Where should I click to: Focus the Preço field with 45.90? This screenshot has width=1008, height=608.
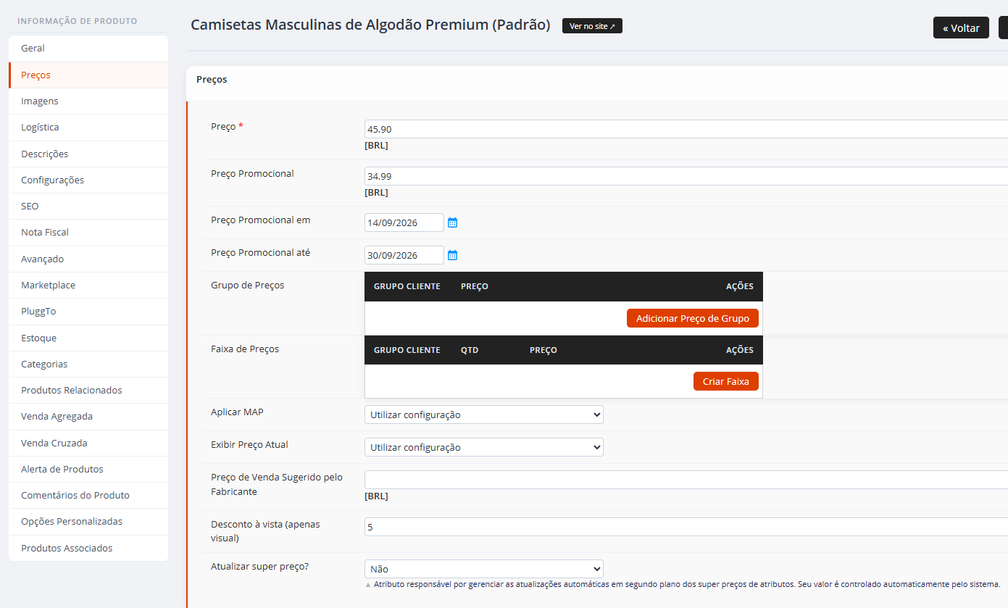coord(686,129)
